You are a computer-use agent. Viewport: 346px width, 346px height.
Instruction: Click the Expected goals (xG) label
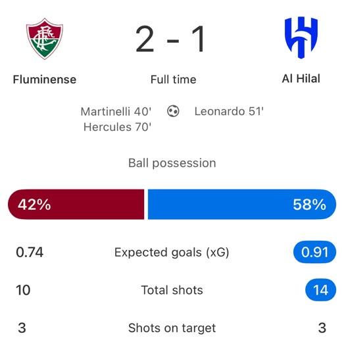(172, 252)
